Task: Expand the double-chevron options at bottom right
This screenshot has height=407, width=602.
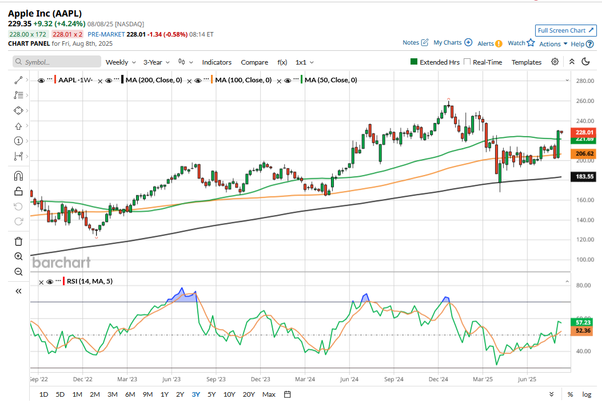Action: 551,394
